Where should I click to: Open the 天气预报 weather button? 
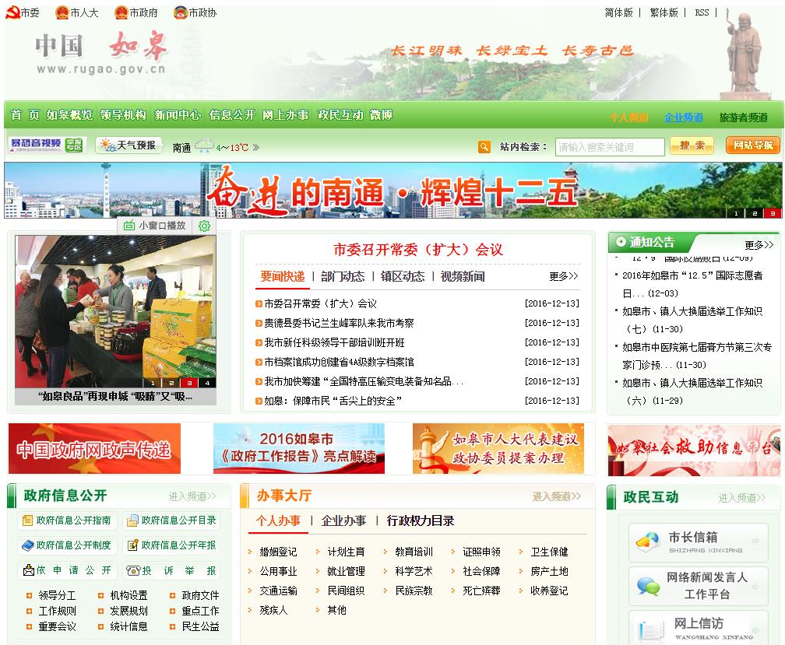(128, 145)
